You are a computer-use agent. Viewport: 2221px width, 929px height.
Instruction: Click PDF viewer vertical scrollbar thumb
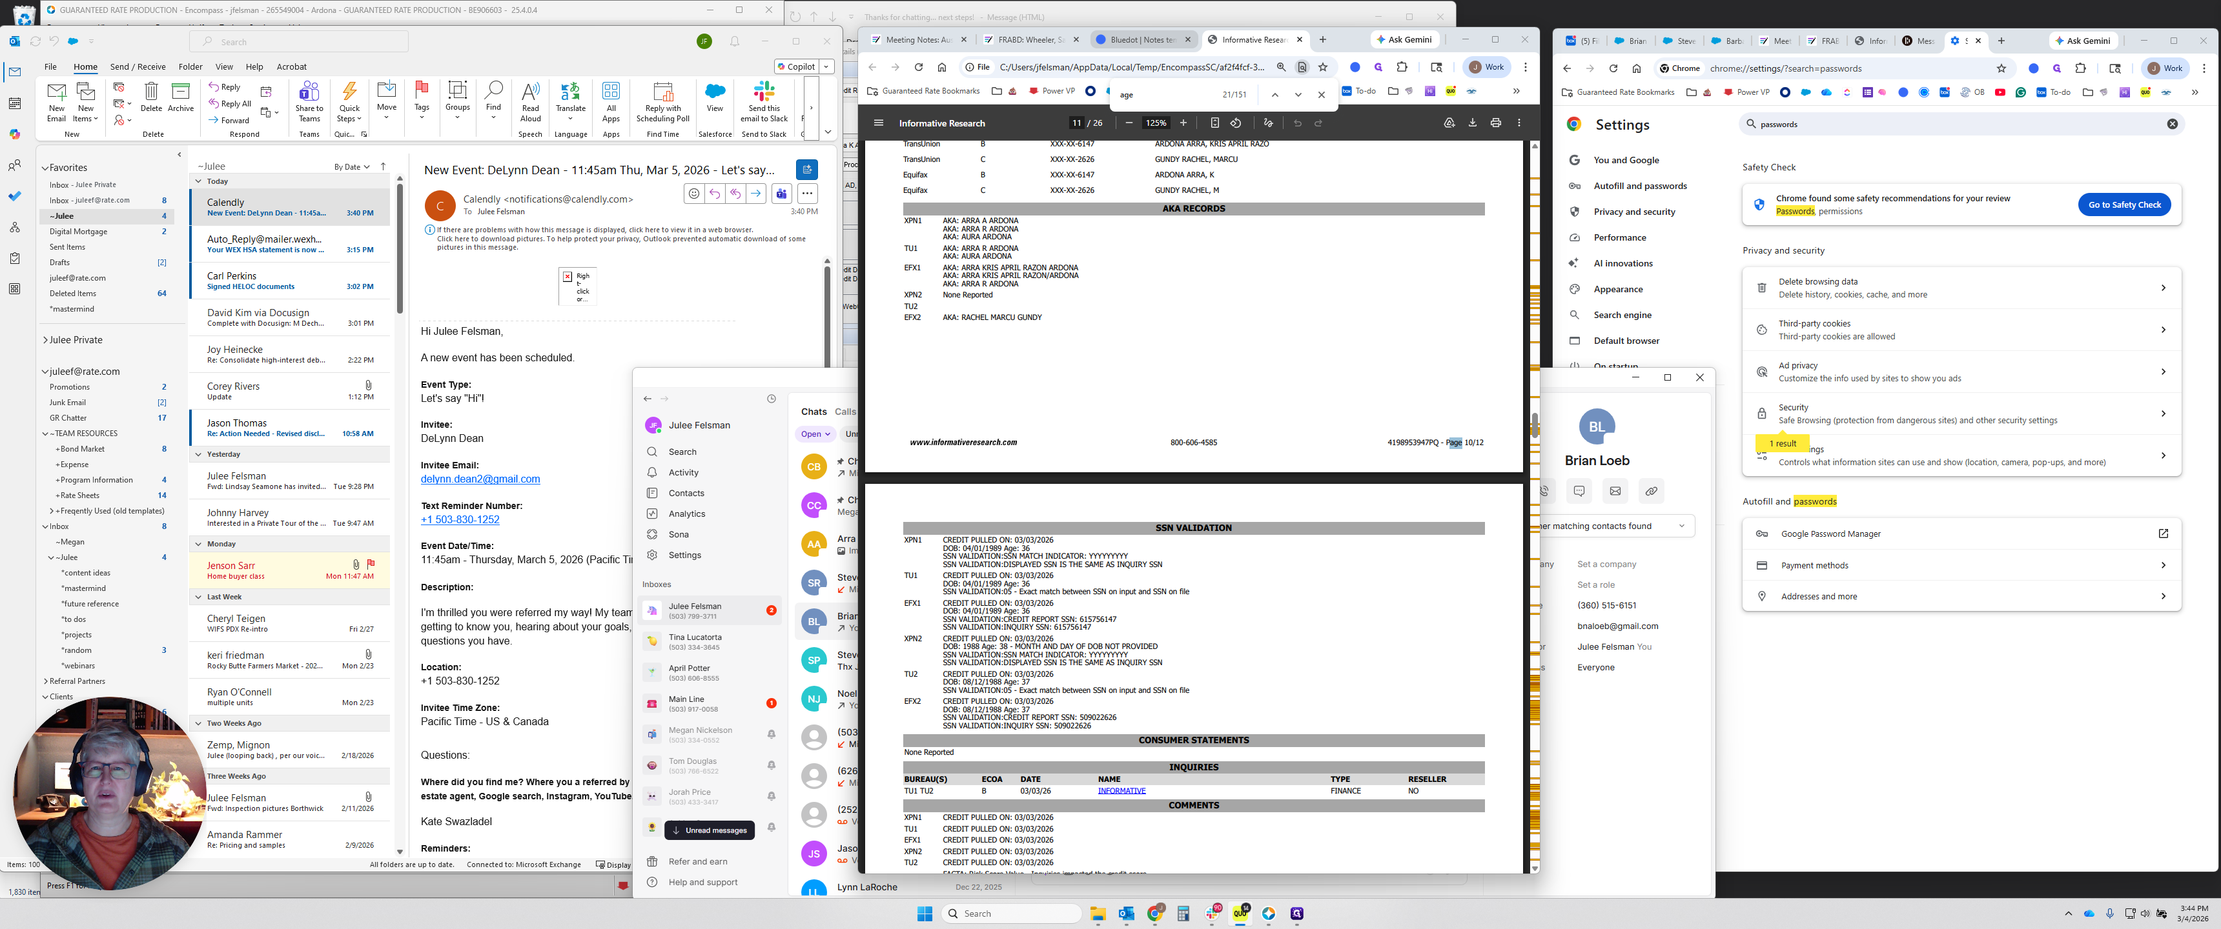pyautogui.click(x=1534, y=426)
